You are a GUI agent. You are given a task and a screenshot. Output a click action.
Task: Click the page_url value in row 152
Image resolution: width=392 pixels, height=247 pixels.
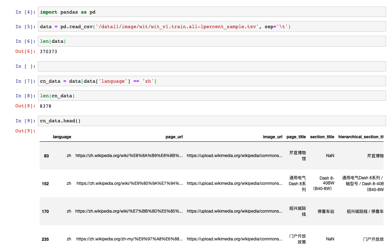click(x=130, y=183)
